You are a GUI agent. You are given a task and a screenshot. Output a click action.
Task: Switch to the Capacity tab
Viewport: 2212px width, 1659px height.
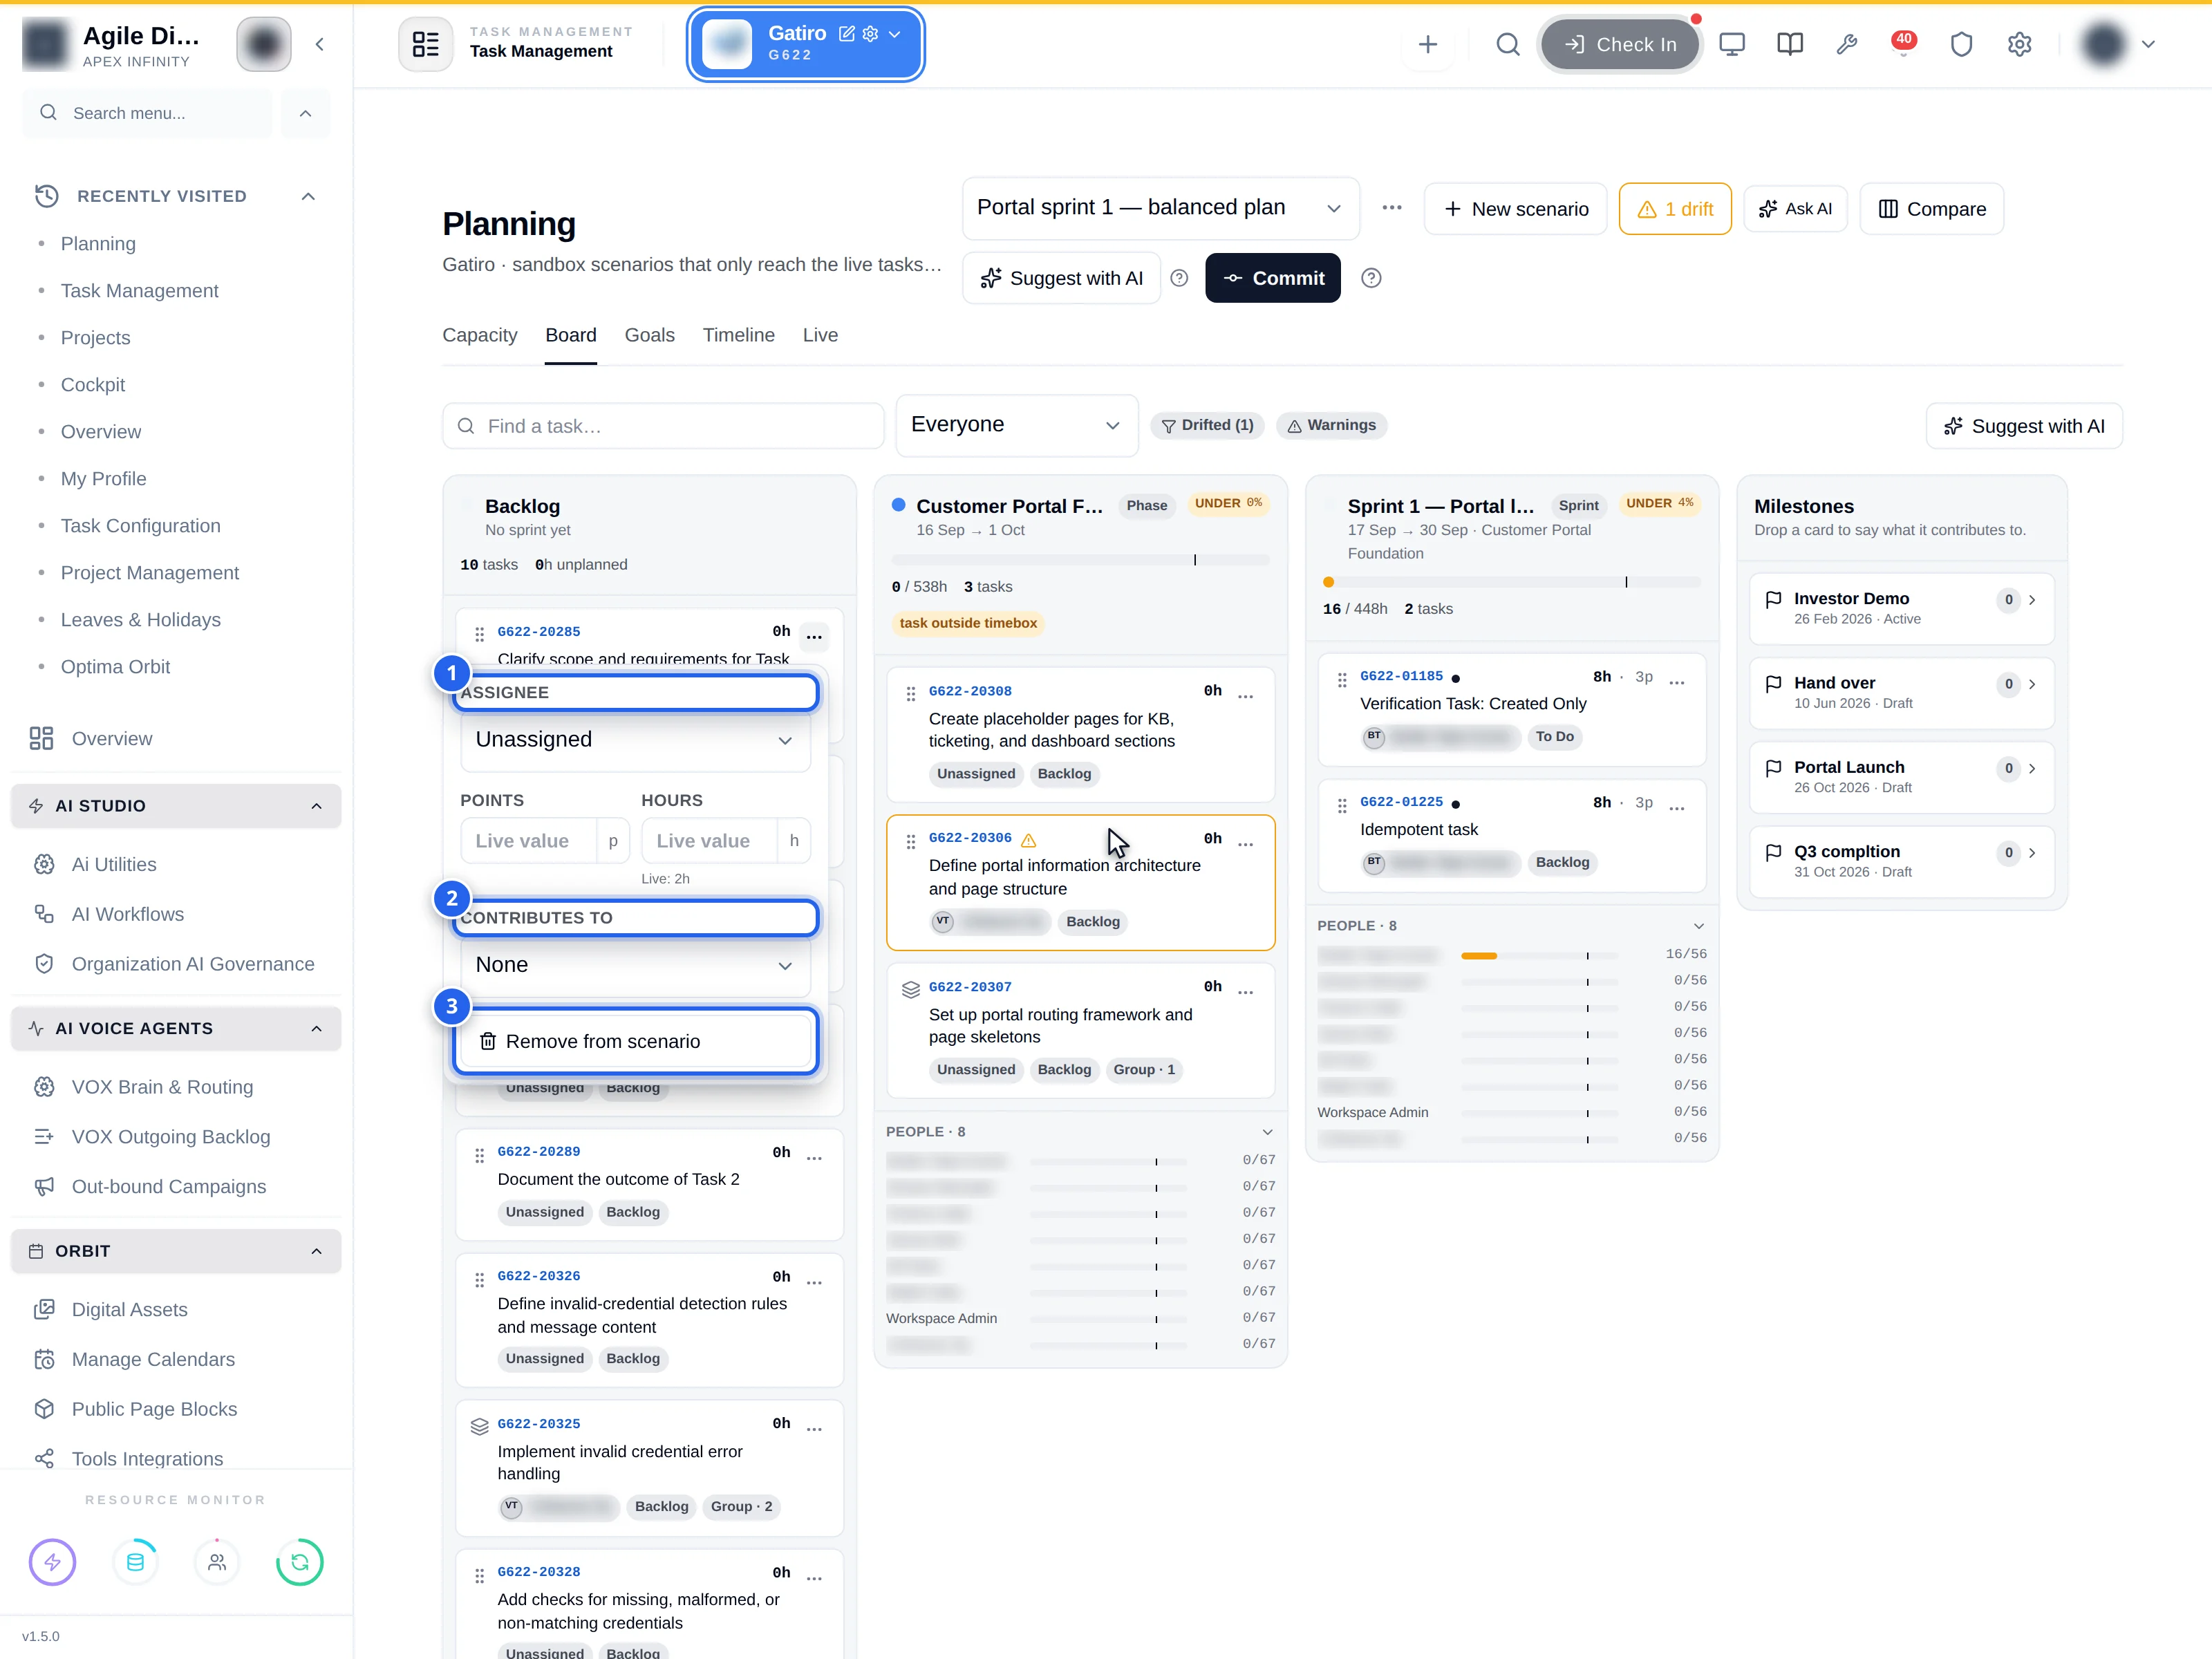[480, 335]
